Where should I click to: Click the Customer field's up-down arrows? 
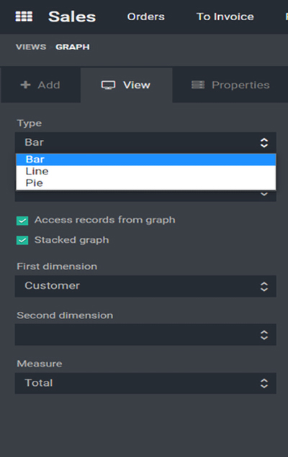(x=264, y=287)
